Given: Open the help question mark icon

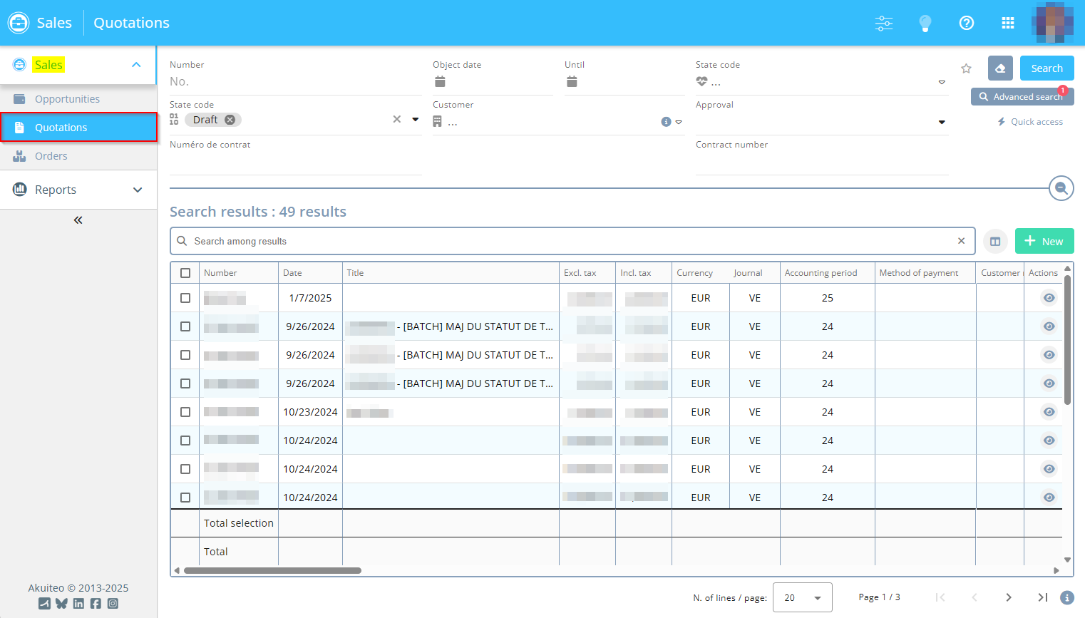Looking at the screenshot, I should [966, 24].
